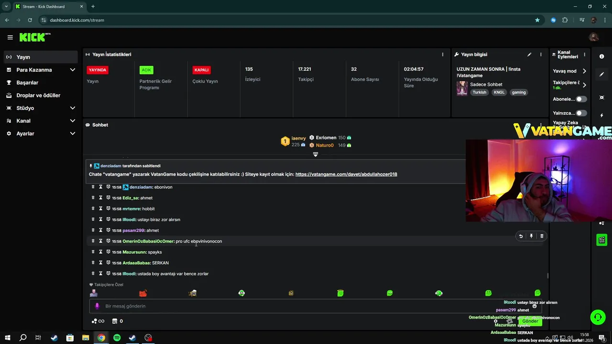Click the gaming tag
The height and width of the screenshot is (344, 612).
(x=519, y=92)
